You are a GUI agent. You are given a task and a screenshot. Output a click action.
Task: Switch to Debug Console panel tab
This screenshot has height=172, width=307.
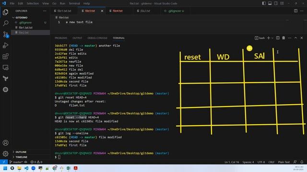pyautogui.click(x=97, y=38)
